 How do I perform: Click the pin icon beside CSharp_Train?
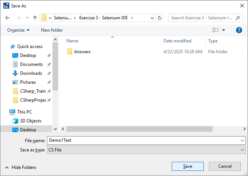(49, 91)
